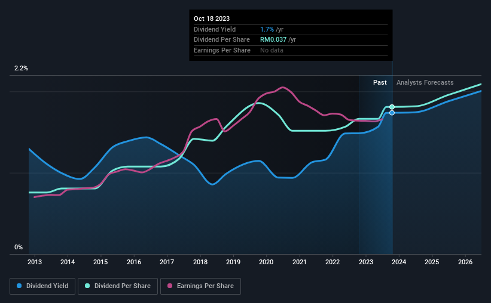
Task: Toggle the Dividend Yield legend button
Action: (42, 286)
